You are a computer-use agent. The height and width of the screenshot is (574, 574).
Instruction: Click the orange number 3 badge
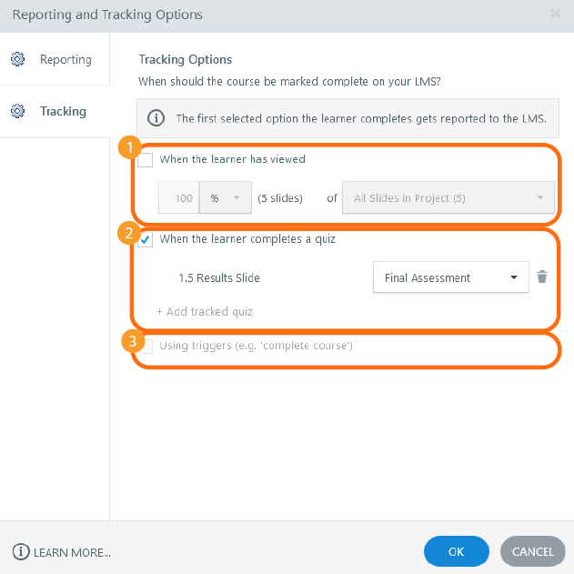133,343
